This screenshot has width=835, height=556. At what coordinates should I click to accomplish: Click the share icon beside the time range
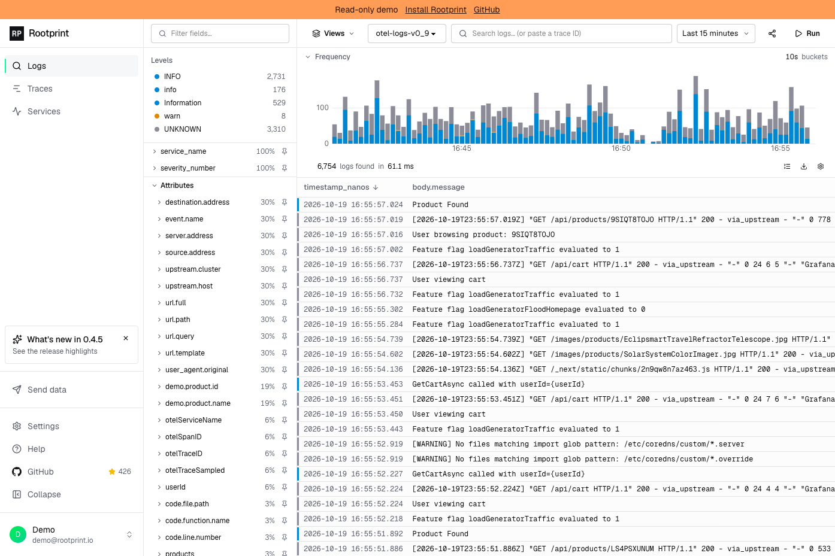tap(772, 34)
